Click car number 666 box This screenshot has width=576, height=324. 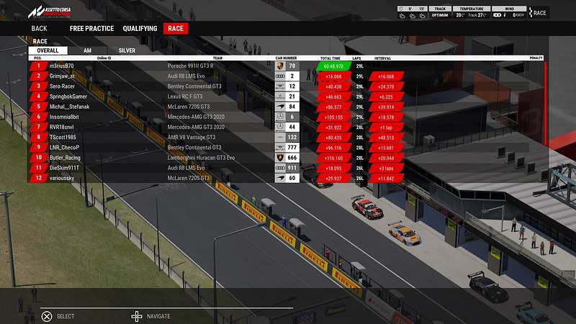point(292,158)
